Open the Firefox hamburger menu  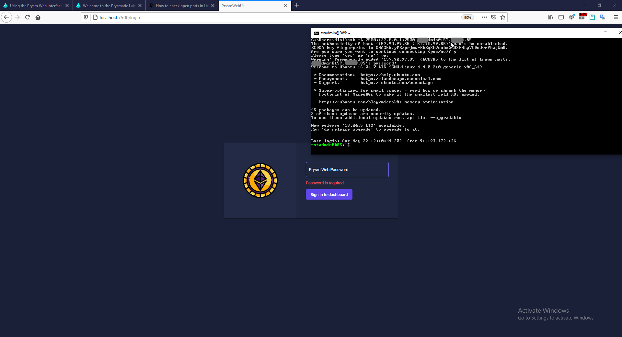[616, 17]
